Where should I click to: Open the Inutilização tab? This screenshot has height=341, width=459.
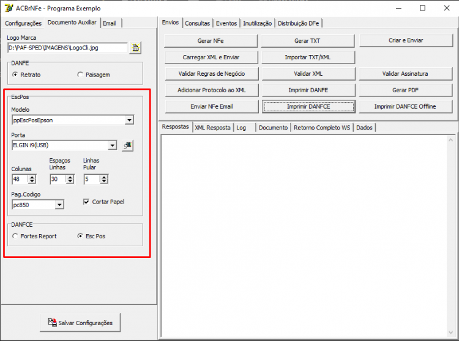pyautogui.click(x=257, y=23)
